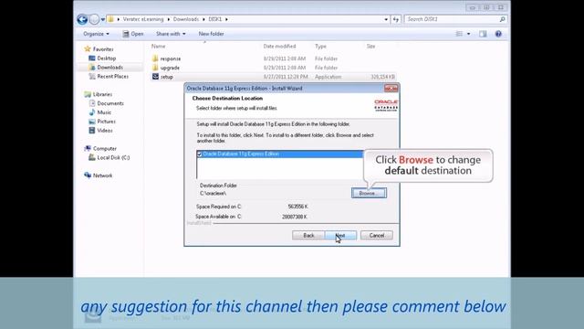Select Favorites in the navigation pane
Viewport: 584px width, 329px height.
pyautogui.click(x=103, y=49)
